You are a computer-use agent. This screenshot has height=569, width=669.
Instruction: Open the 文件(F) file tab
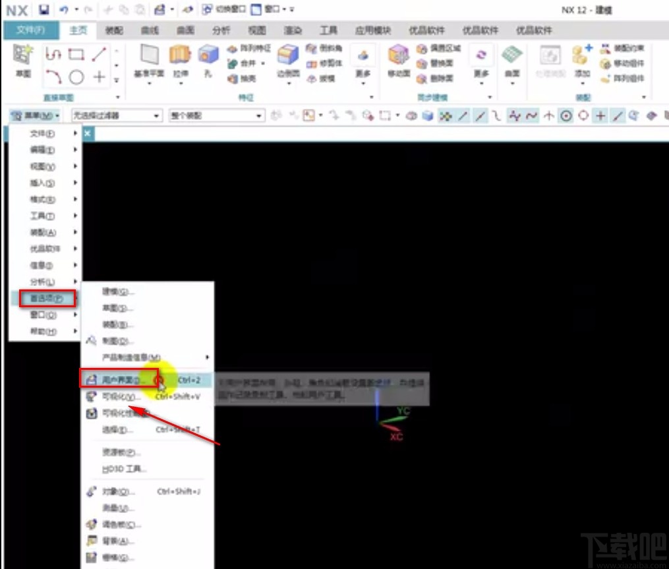coord(31,30)
